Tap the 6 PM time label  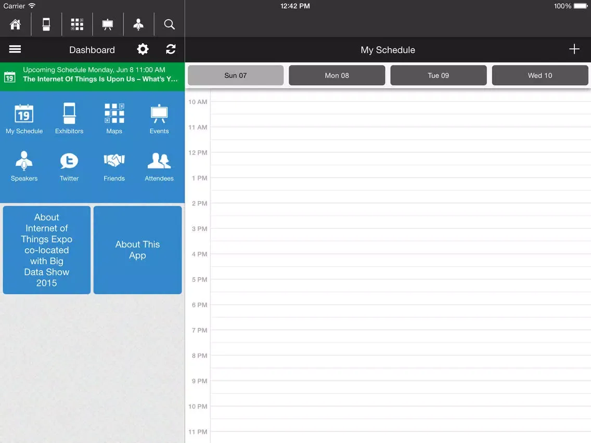[199, 305]
